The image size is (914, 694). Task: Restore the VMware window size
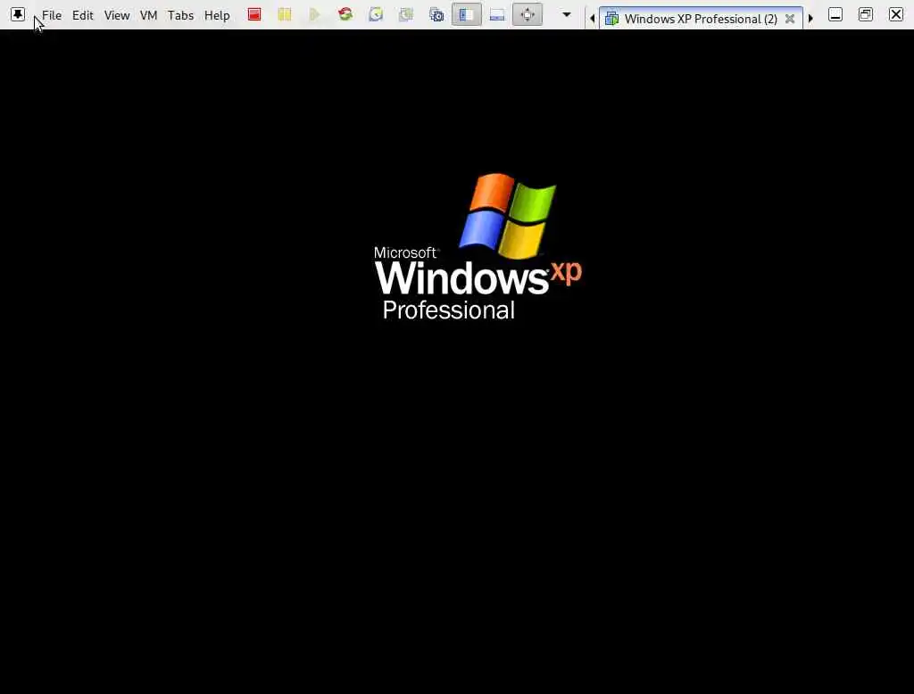[866, 14]
